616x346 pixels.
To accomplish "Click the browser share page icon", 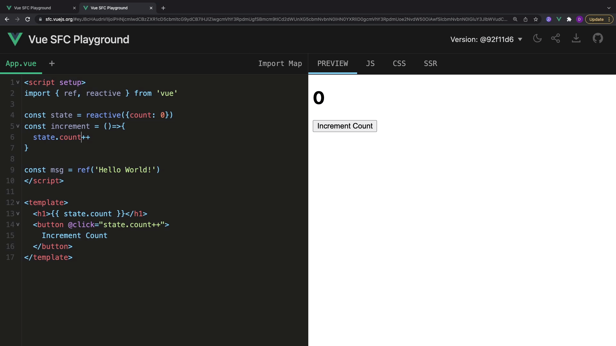I will pos(526,19).
